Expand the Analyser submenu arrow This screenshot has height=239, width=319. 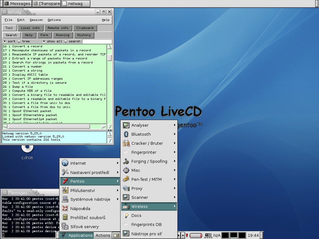click(174, 125)
